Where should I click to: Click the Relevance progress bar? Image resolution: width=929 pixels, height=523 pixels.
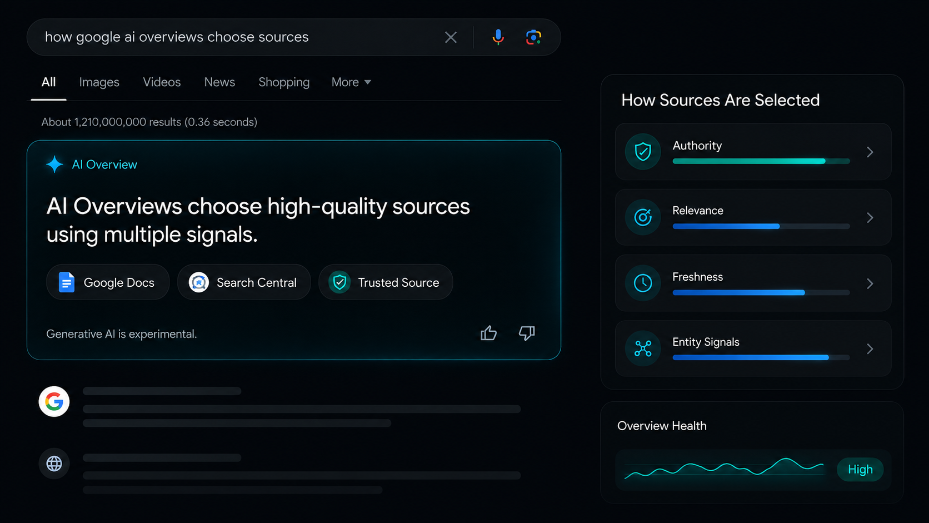(x=761, y=226)
